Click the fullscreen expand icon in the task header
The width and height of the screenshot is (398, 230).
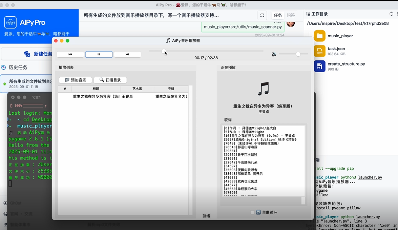(x=262, y=15)
